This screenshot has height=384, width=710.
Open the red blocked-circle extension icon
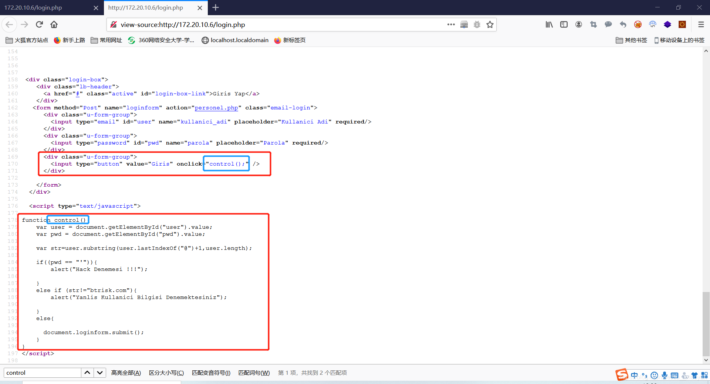coord(638,24)
